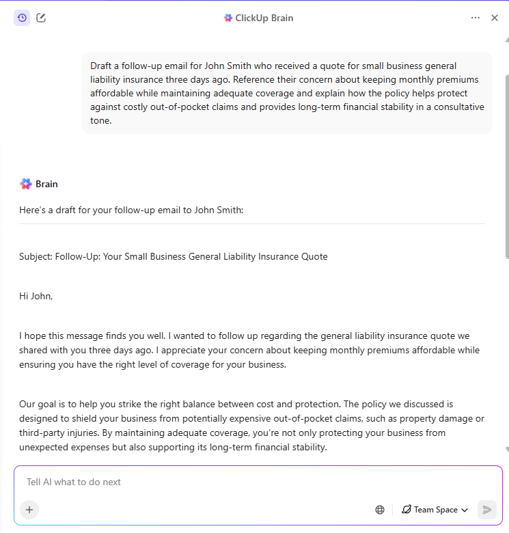Toggle web search with the globe icon

click(x=380, y=510)
